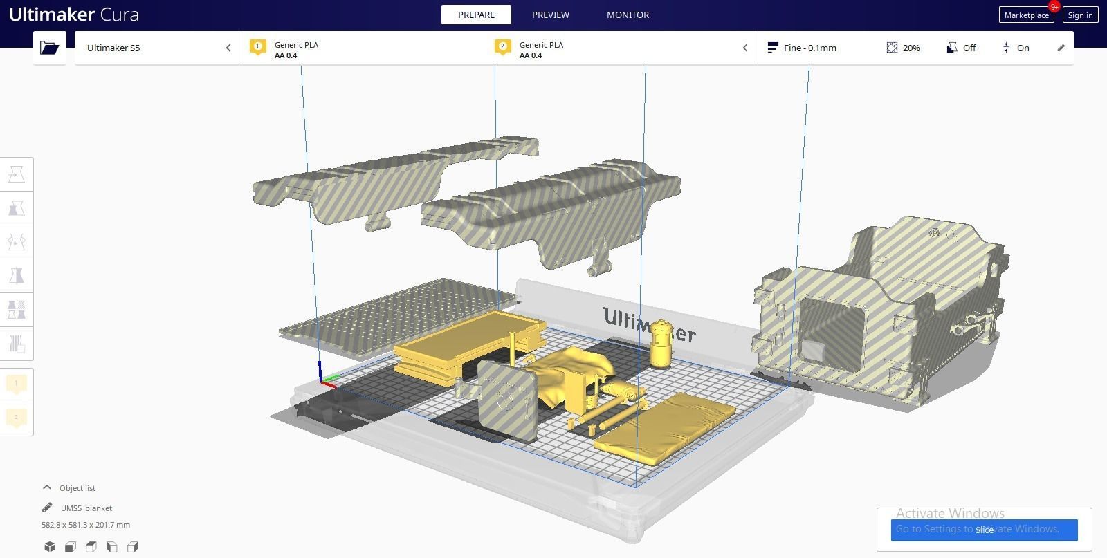
Task: Open the Fine - 0.1mm print settings panel
Action: point(915,48)
